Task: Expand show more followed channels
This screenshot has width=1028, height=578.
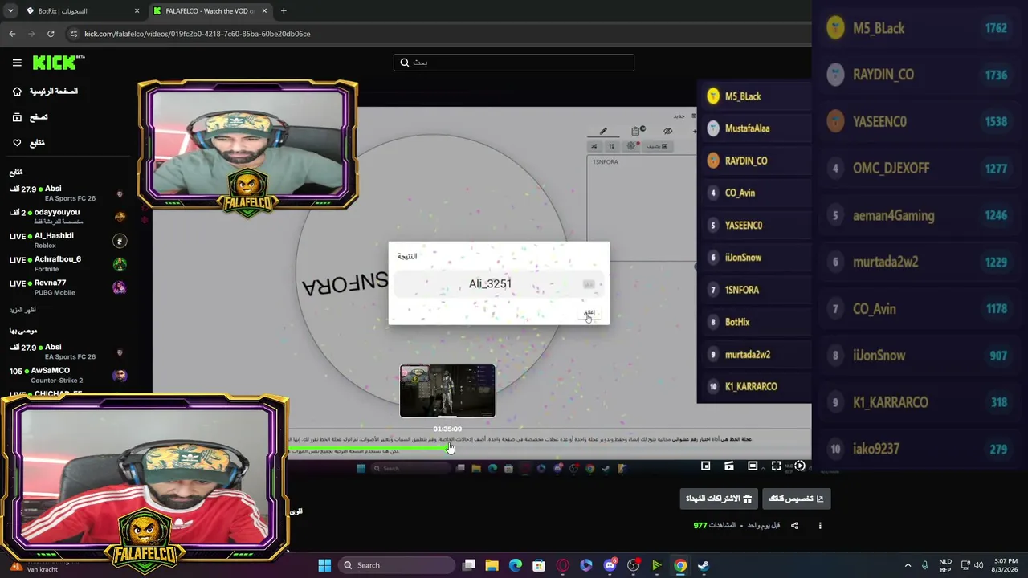Action: 22,310
